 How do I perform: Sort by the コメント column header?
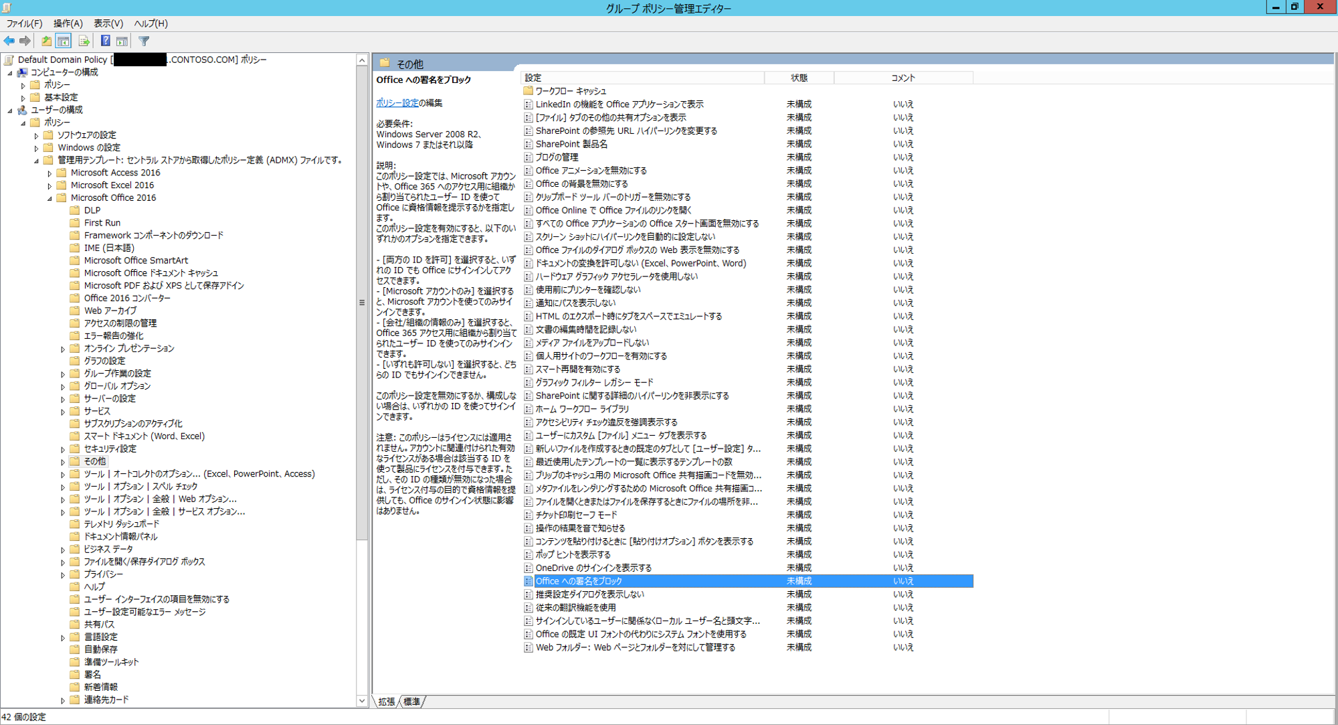click(x=903, y=78)
